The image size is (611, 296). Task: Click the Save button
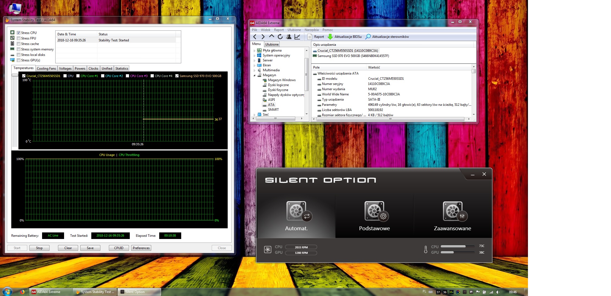(90, 248)
